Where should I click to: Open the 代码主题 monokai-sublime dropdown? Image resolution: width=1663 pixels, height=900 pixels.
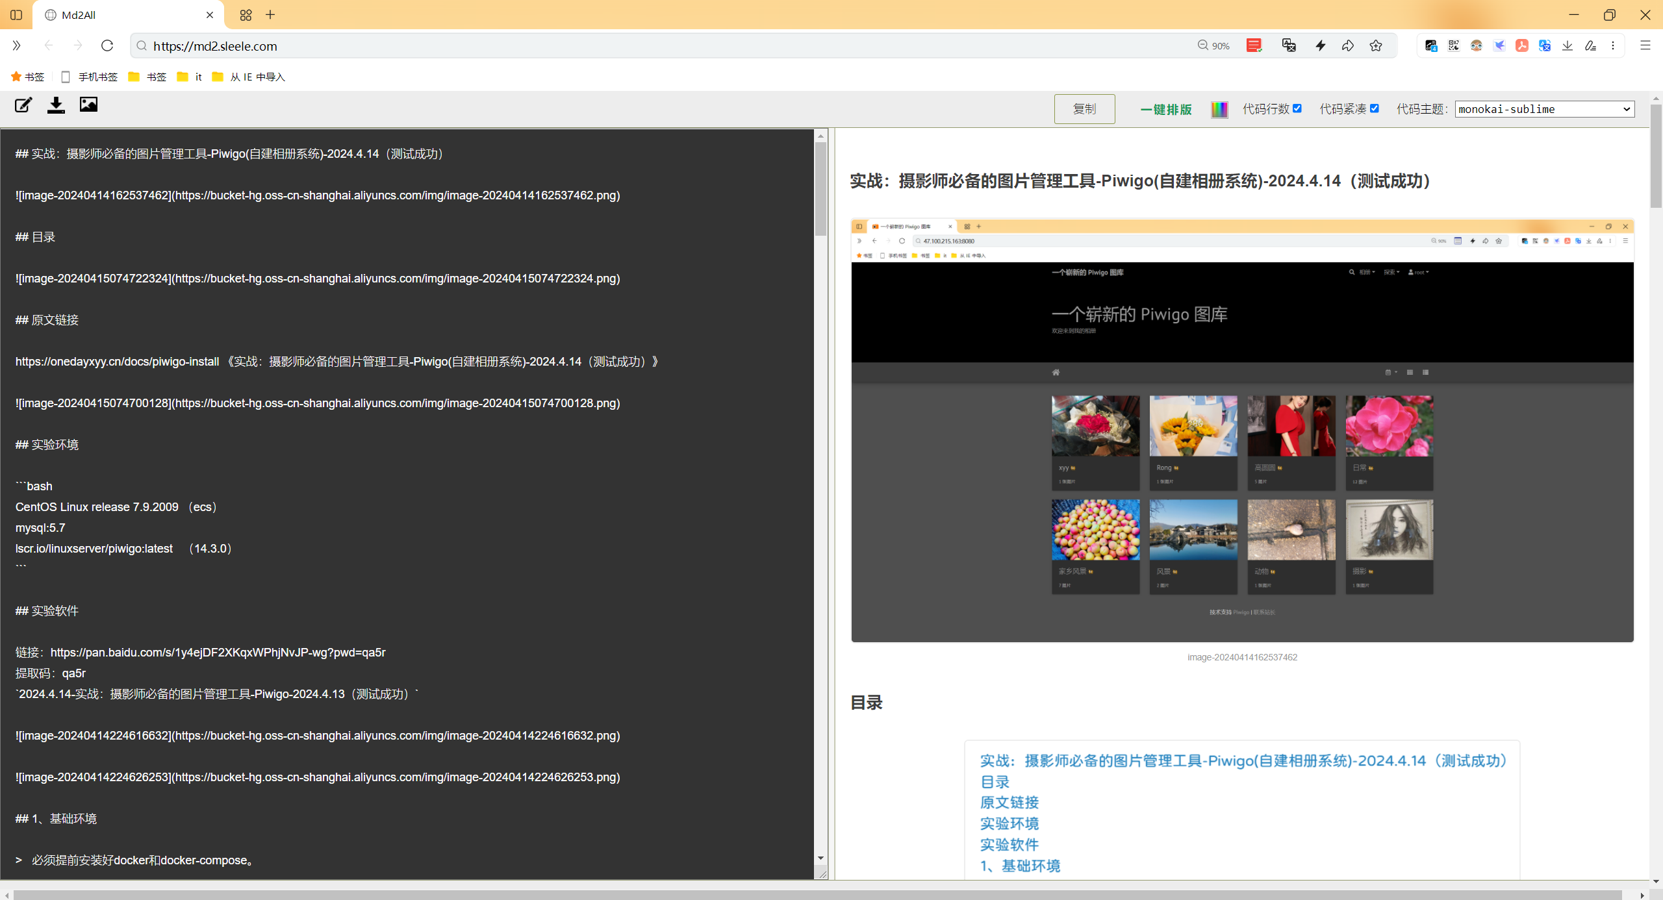1545,109
